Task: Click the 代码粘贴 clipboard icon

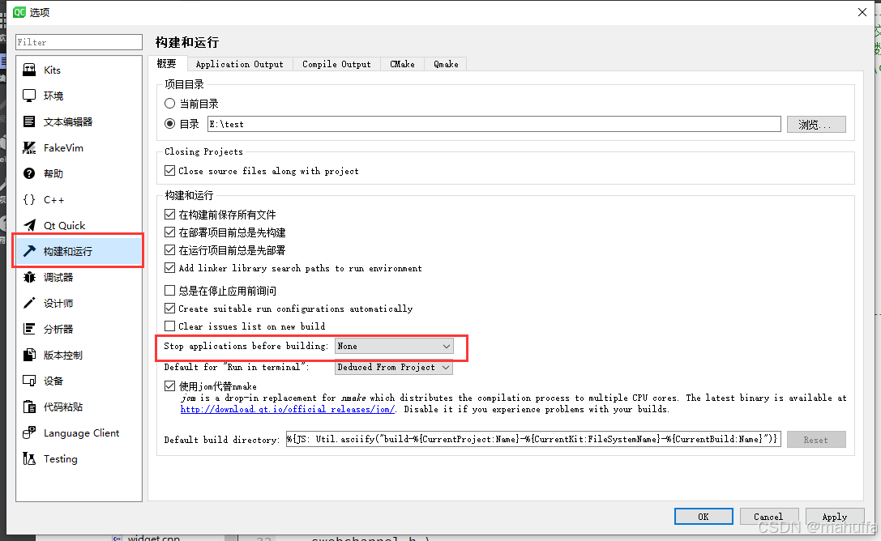Action: [29, 407]
